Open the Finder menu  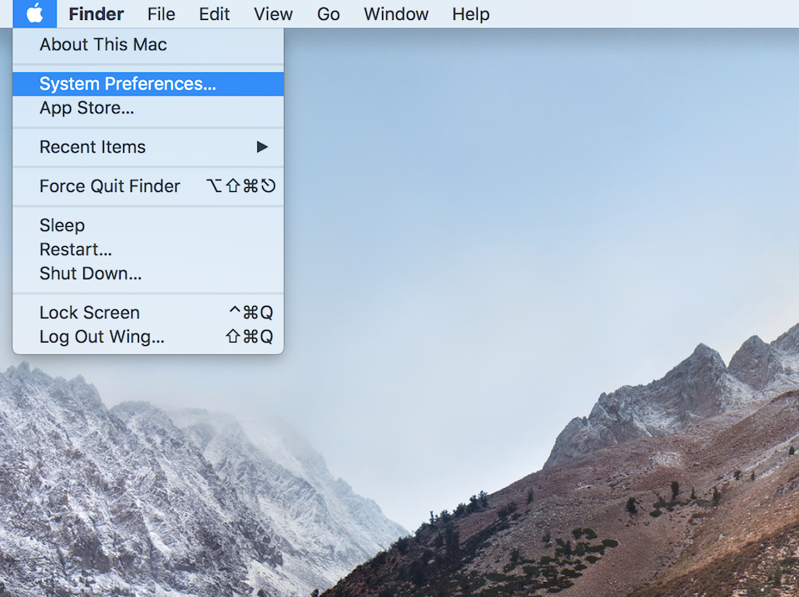coord(97,14)
